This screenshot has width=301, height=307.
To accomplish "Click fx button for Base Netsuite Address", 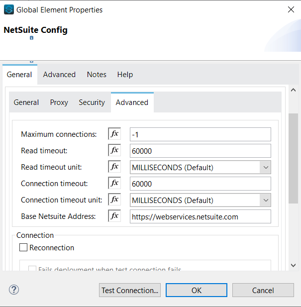I will point(114,216).
